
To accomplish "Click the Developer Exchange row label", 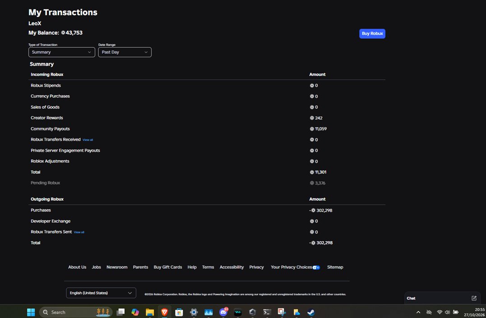I will point(51,221).
